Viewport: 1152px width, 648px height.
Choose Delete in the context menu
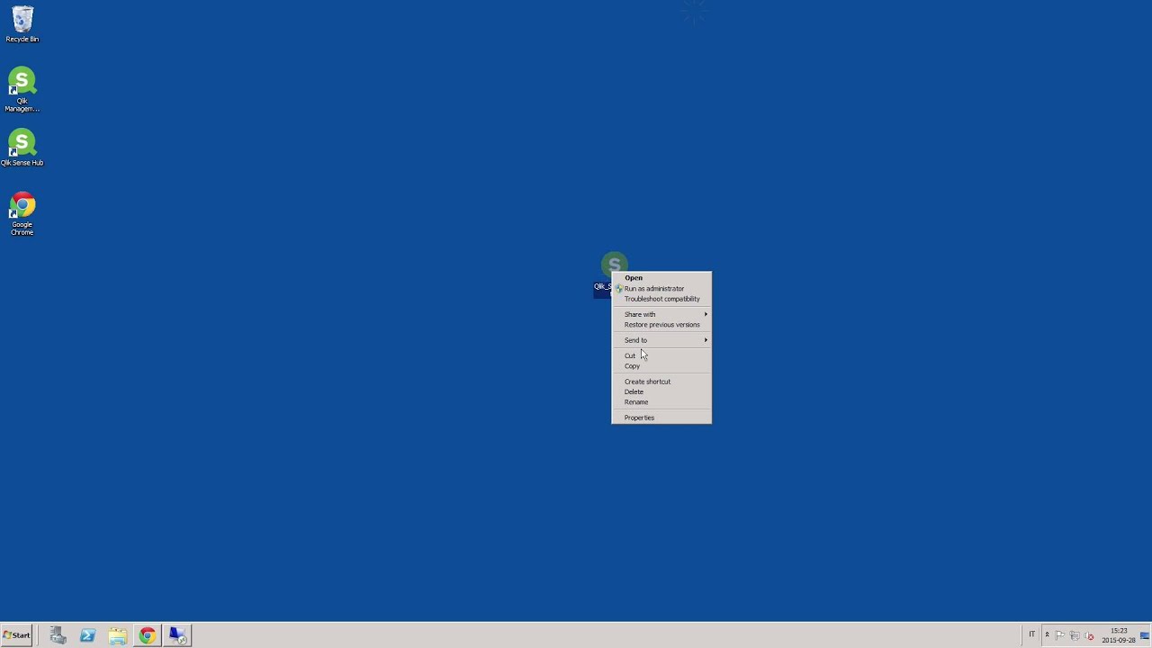point(661,392)
